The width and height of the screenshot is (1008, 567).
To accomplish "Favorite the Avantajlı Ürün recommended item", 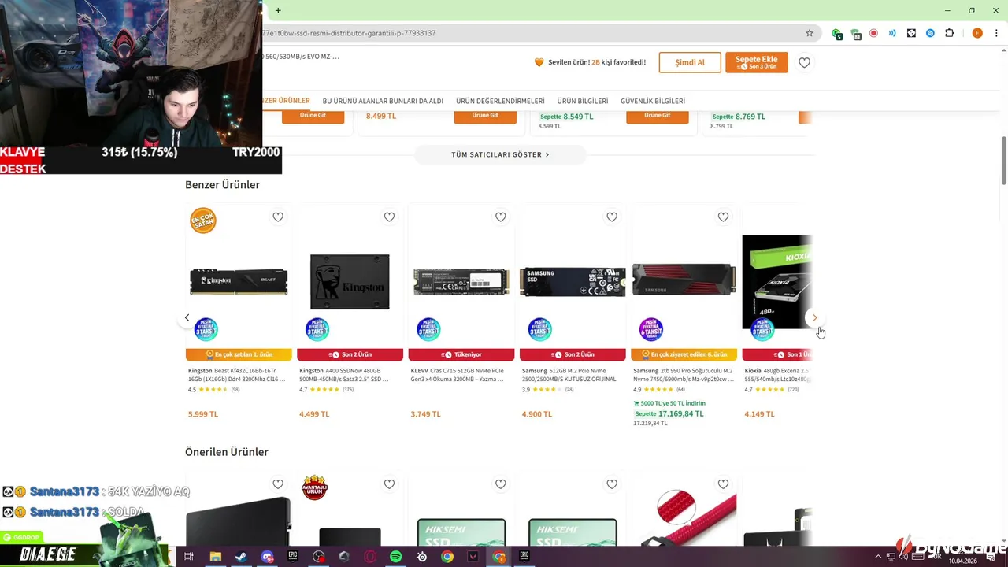I will click(x=389, y=484).
